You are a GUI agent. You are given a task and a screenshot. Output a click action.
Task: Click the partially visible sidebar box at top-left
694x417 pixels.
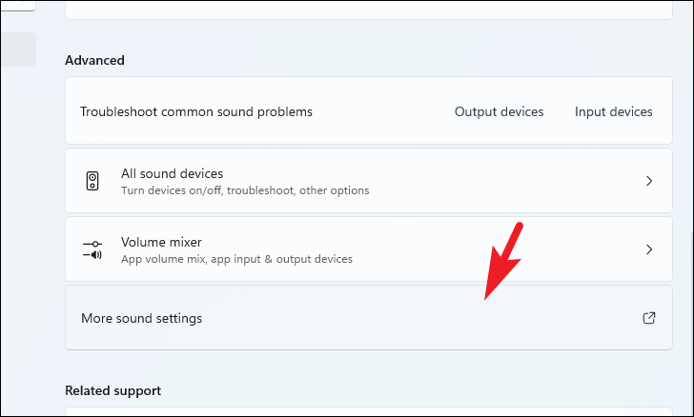tap(18, 7)
